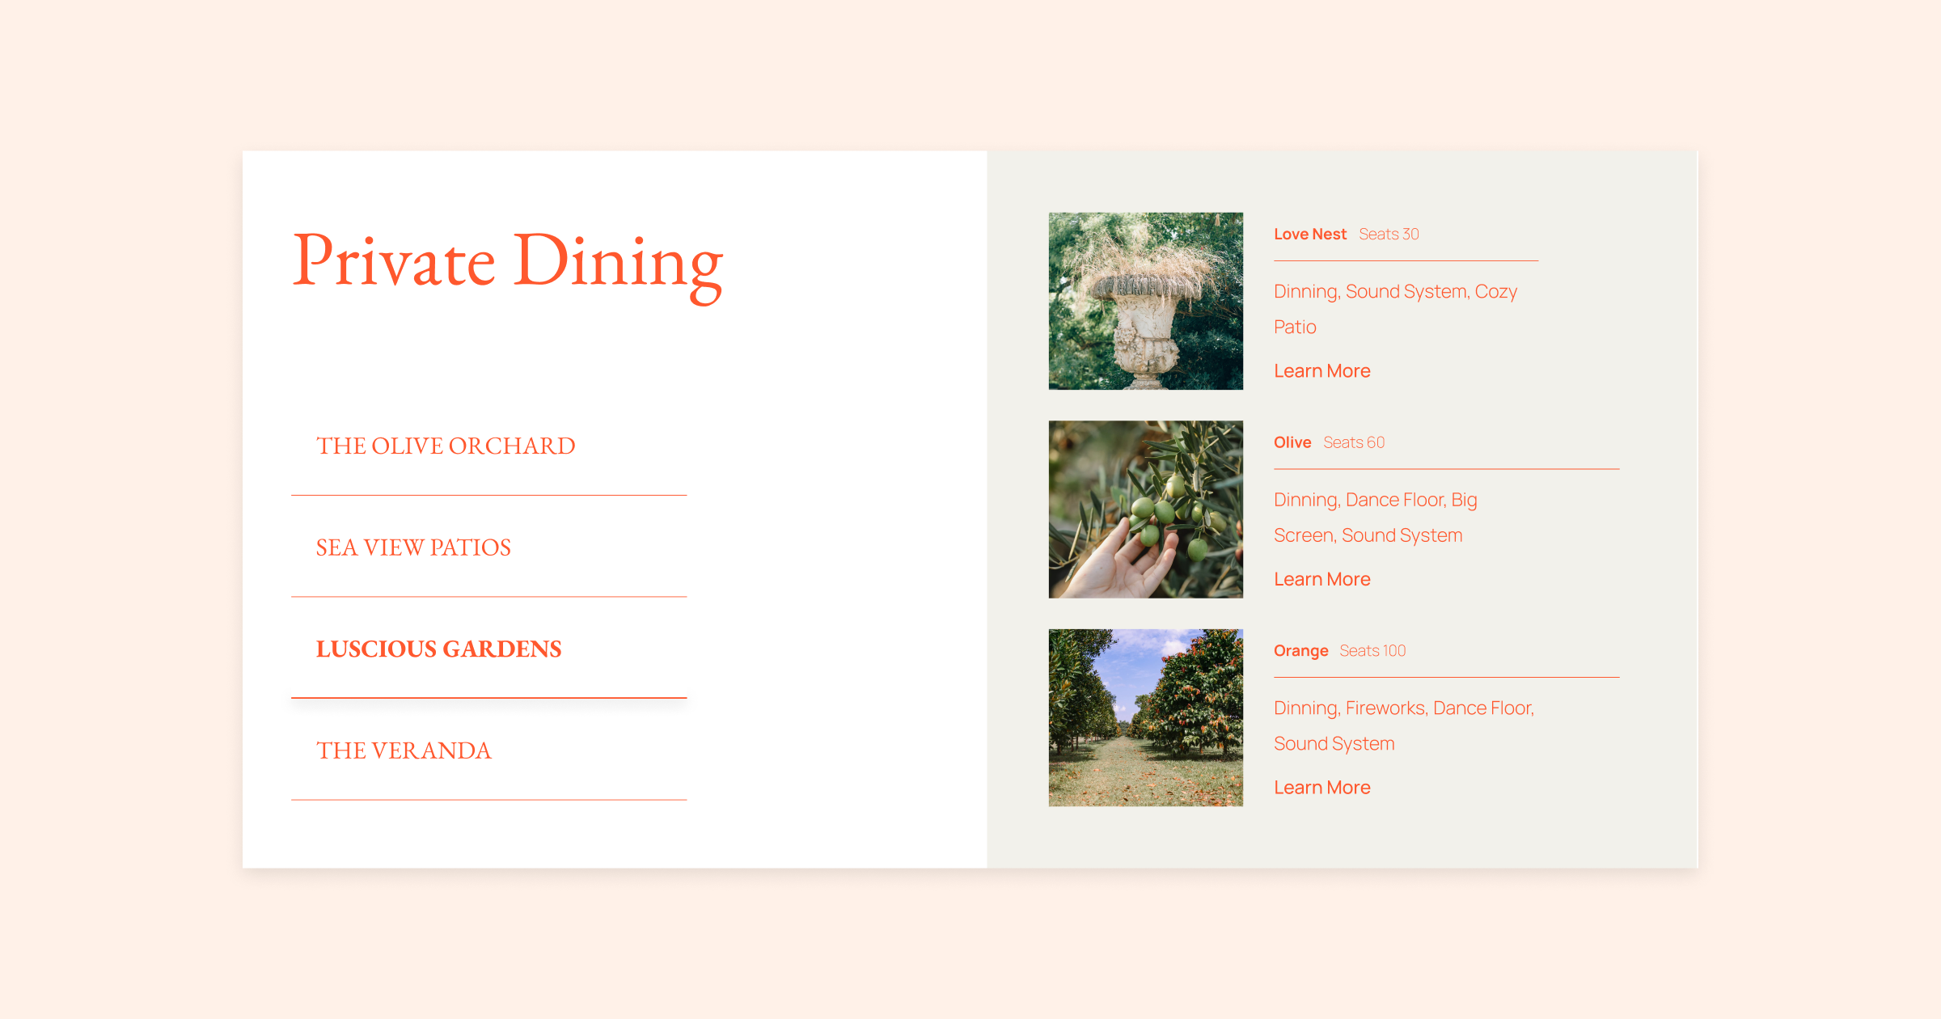Click the Love Nest seating capacity label
The image size is (1941, 1019).
1390,234
